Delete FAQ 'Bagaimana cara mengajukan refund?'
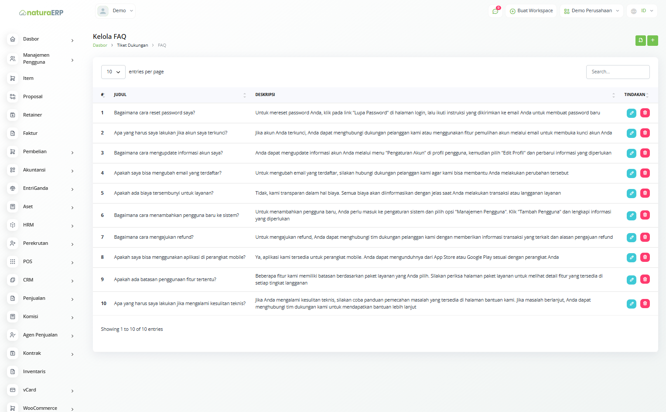Viewport: 666px width, 412px height. pos(645,237)
